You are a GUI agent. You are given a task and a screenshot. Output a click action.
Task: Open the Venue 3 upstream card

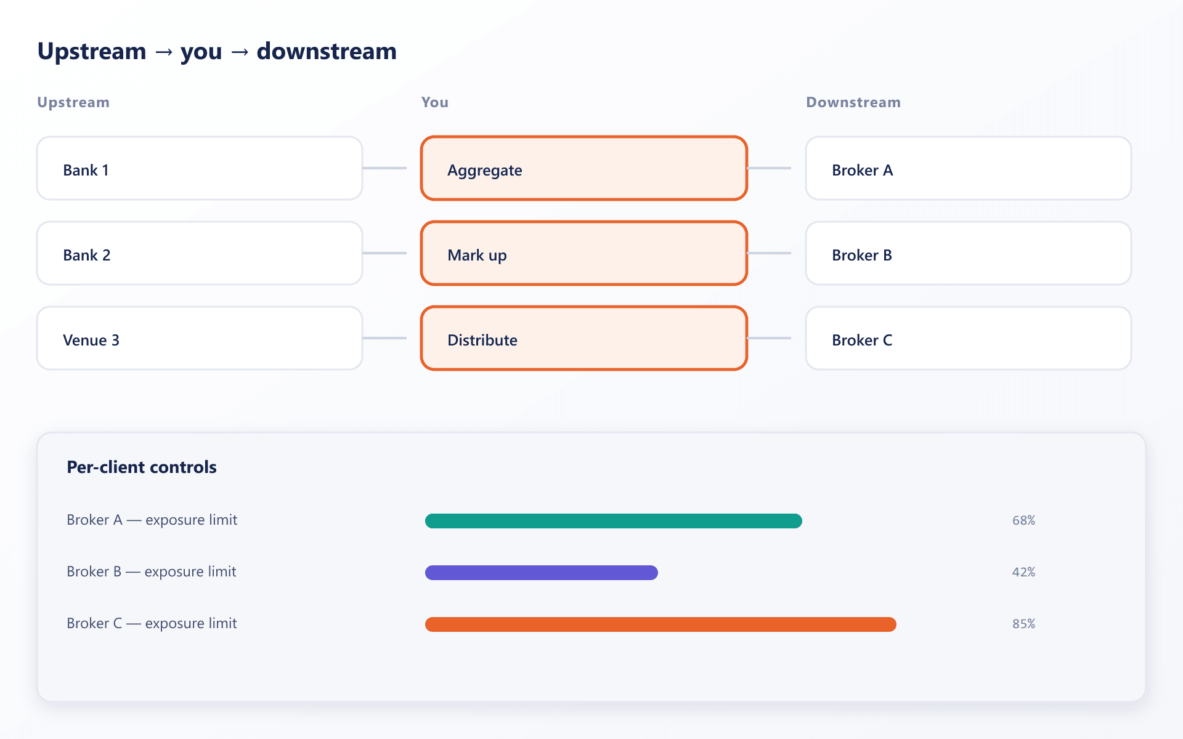click(200, 338)
